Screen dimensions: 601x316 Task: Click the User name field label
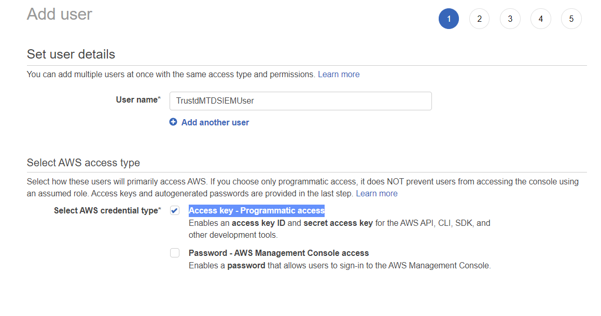pos(138,100)
